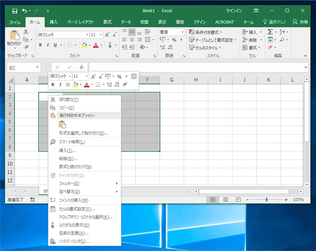Increase font size in ribbon

(x=107, y=35)
